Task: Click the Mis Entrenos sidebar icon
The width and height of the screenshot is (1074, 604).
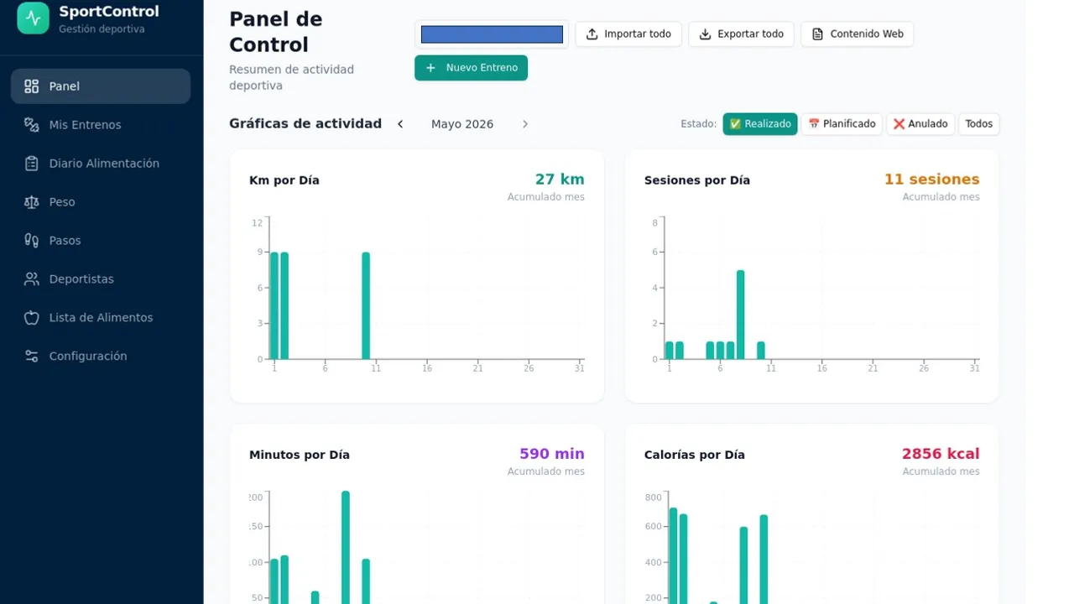Action: [32, 125]
